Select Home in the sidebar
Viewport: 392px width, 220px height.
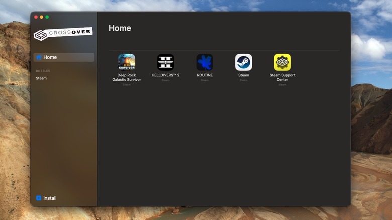(64, 57)
